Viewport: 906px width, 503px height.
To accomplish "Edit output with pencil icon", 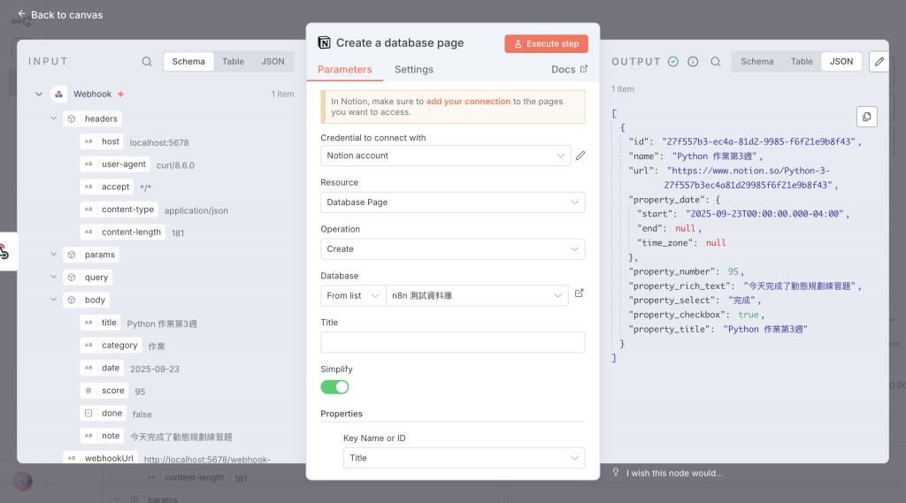I will tap(879, 61).
